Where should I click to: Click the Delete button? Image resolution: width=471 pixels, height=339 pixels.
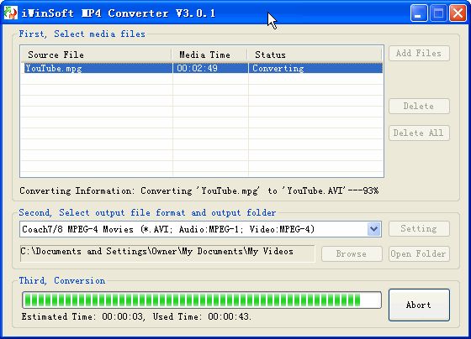pos(419,106)
